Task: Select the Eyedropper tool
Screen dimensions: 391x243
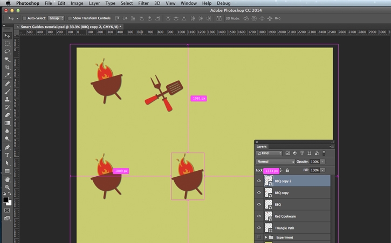Action: pyautogui.click(x=7, y=75)
